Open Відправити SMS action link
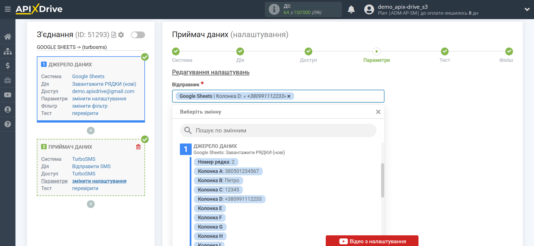 coord(91,166)
